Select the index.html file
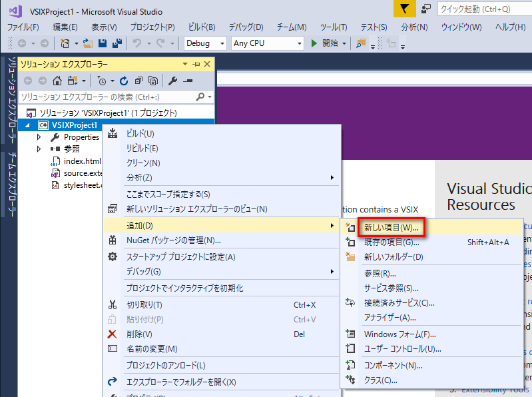This screenshot has width=532, height=397. (x=82, y=161)
